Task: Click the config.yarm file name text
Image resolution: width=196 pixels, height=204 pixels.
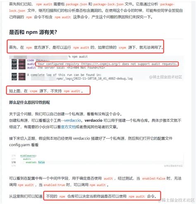Action: point(19,145)
